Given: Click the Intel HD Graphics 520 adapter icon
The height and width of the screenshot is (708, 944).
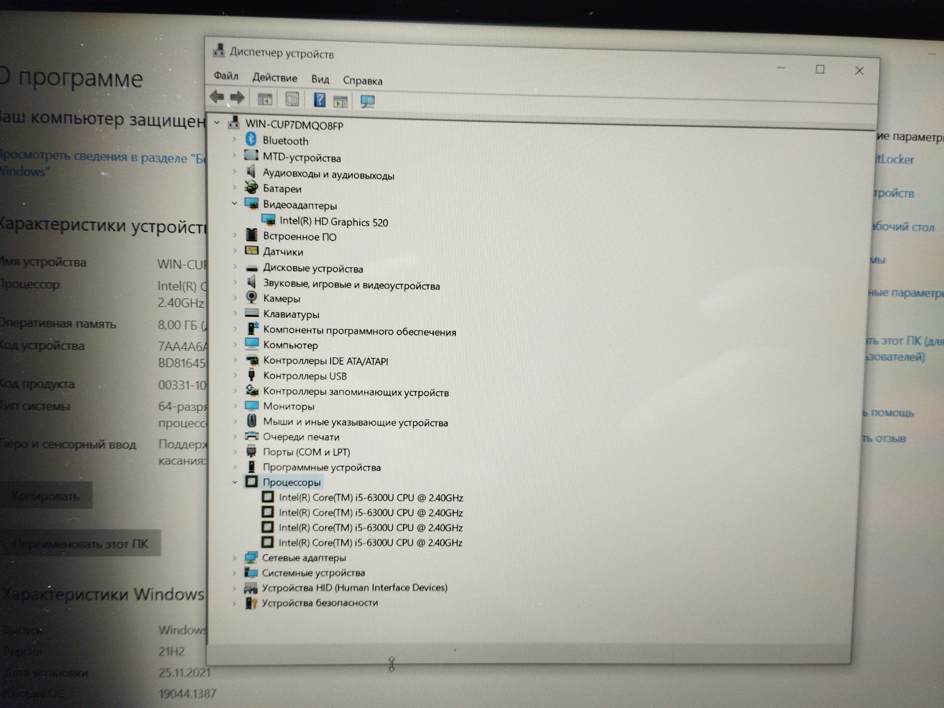Looking at the screenshot, I should click(268, 220).
